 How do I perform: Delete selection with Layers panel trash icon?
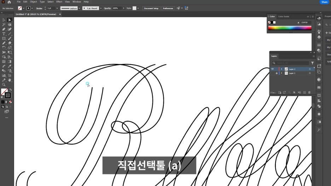[x=309, y=92]
